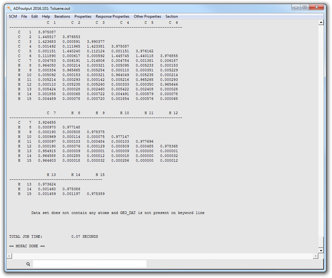Close the ADFoutput window

tap(316, 7)
